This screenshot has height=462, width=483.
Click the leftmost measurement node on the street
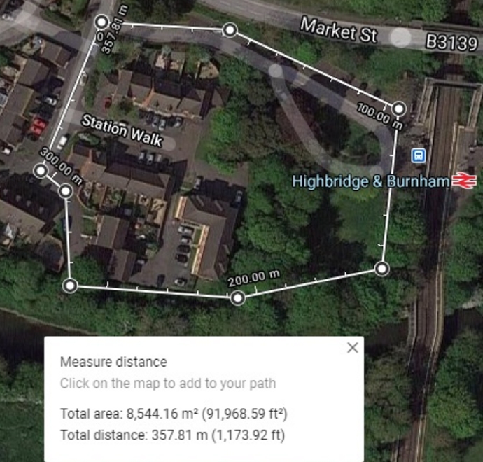(41, 171)
